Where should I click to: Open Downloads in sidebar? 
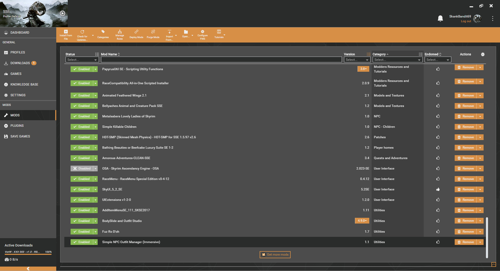click(28, 63)
